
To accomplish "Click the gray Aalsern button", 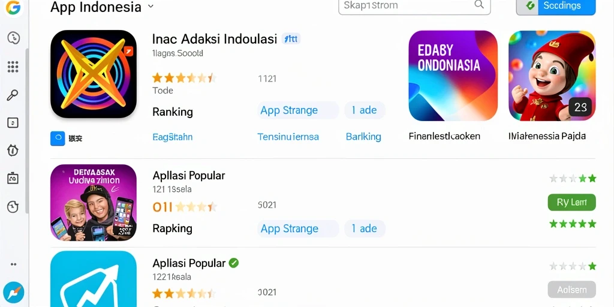I will pos(571,290).
